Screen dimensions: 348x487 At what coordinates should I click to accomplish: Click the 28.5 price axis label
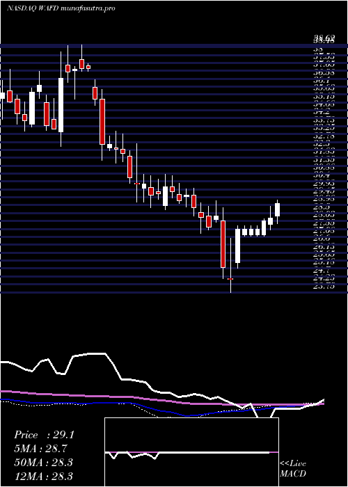pyautogui.click(x=322, y=207)
